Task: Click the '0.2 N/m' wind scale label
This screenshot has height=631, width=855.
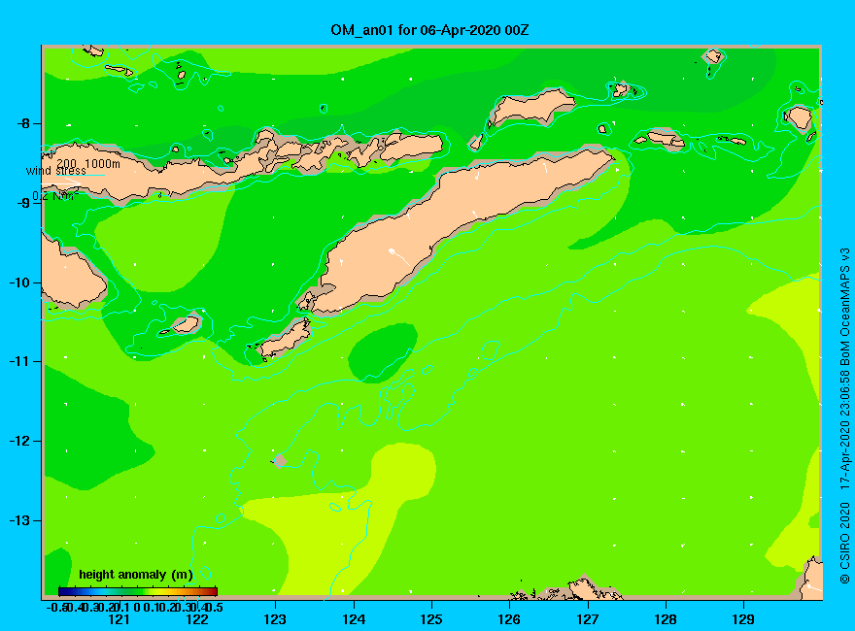Action: 55,196
